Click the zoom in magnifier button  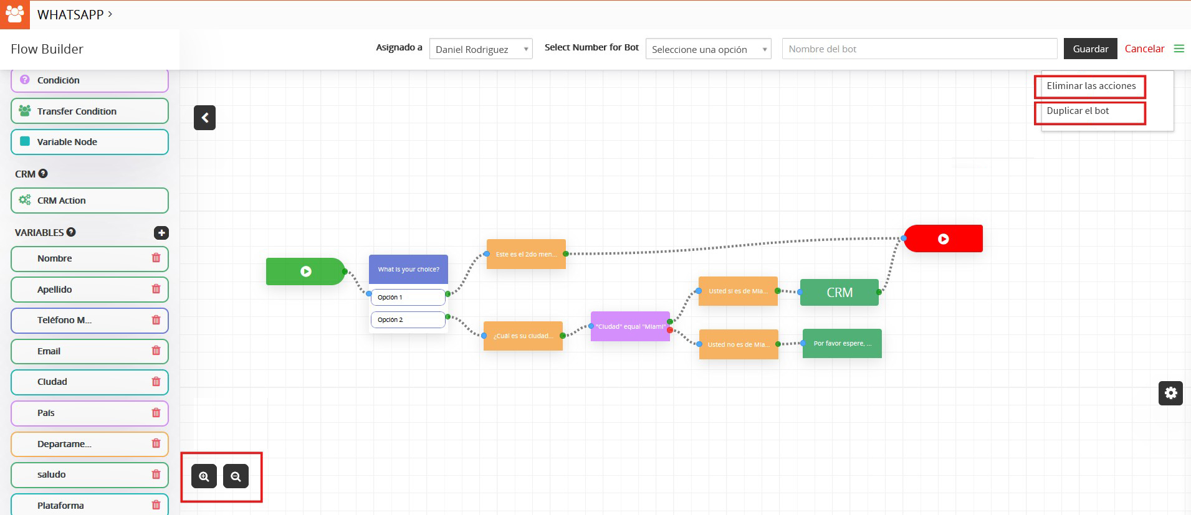pyautogui.click(x=204, y=476)
